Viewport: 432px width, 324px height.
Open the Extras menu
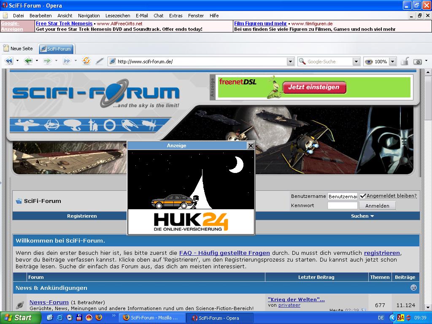click(x=176, y=16)
